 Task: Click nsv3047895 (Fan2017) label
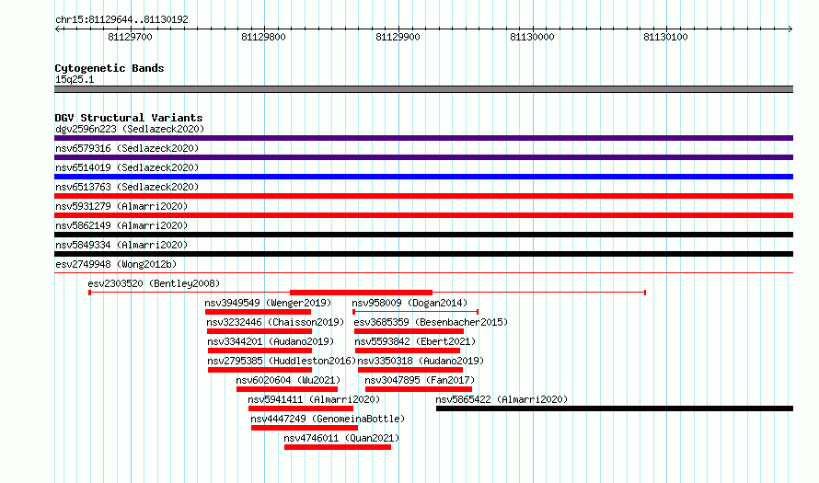pos(420,380)
